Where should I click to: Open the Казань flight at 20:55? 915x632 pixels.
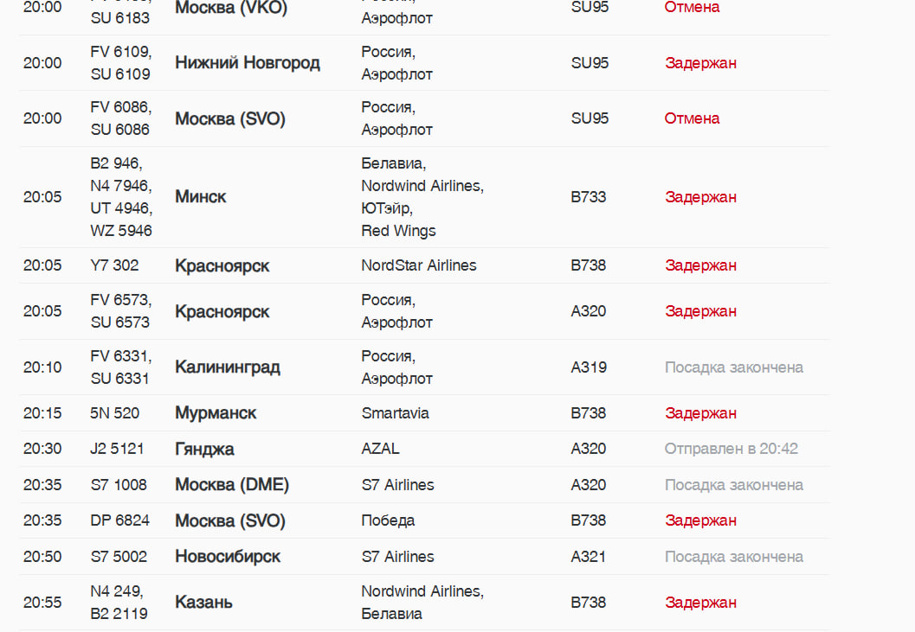203,603
